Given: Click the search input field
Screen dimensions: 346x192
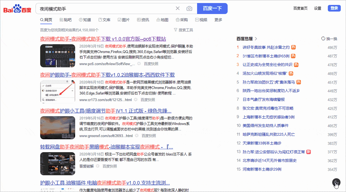Looking at the screenshot, I should click(105, 9).
